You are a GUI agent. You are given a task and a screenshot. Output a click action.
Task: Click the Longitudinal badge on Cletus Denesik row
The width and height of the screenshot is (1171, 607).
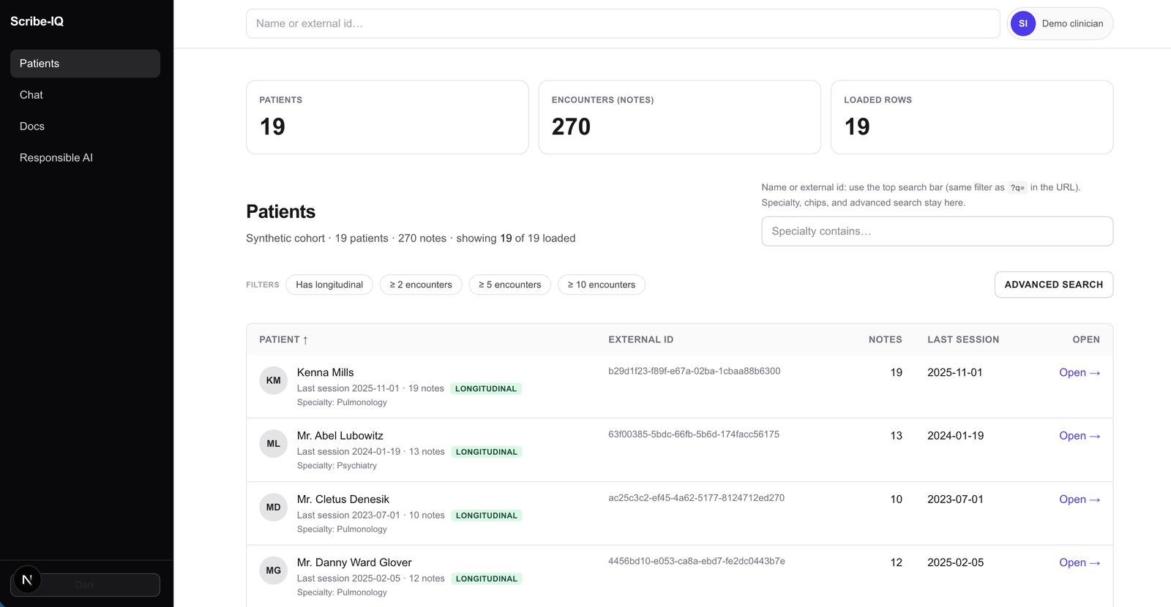tap(487, 516)
